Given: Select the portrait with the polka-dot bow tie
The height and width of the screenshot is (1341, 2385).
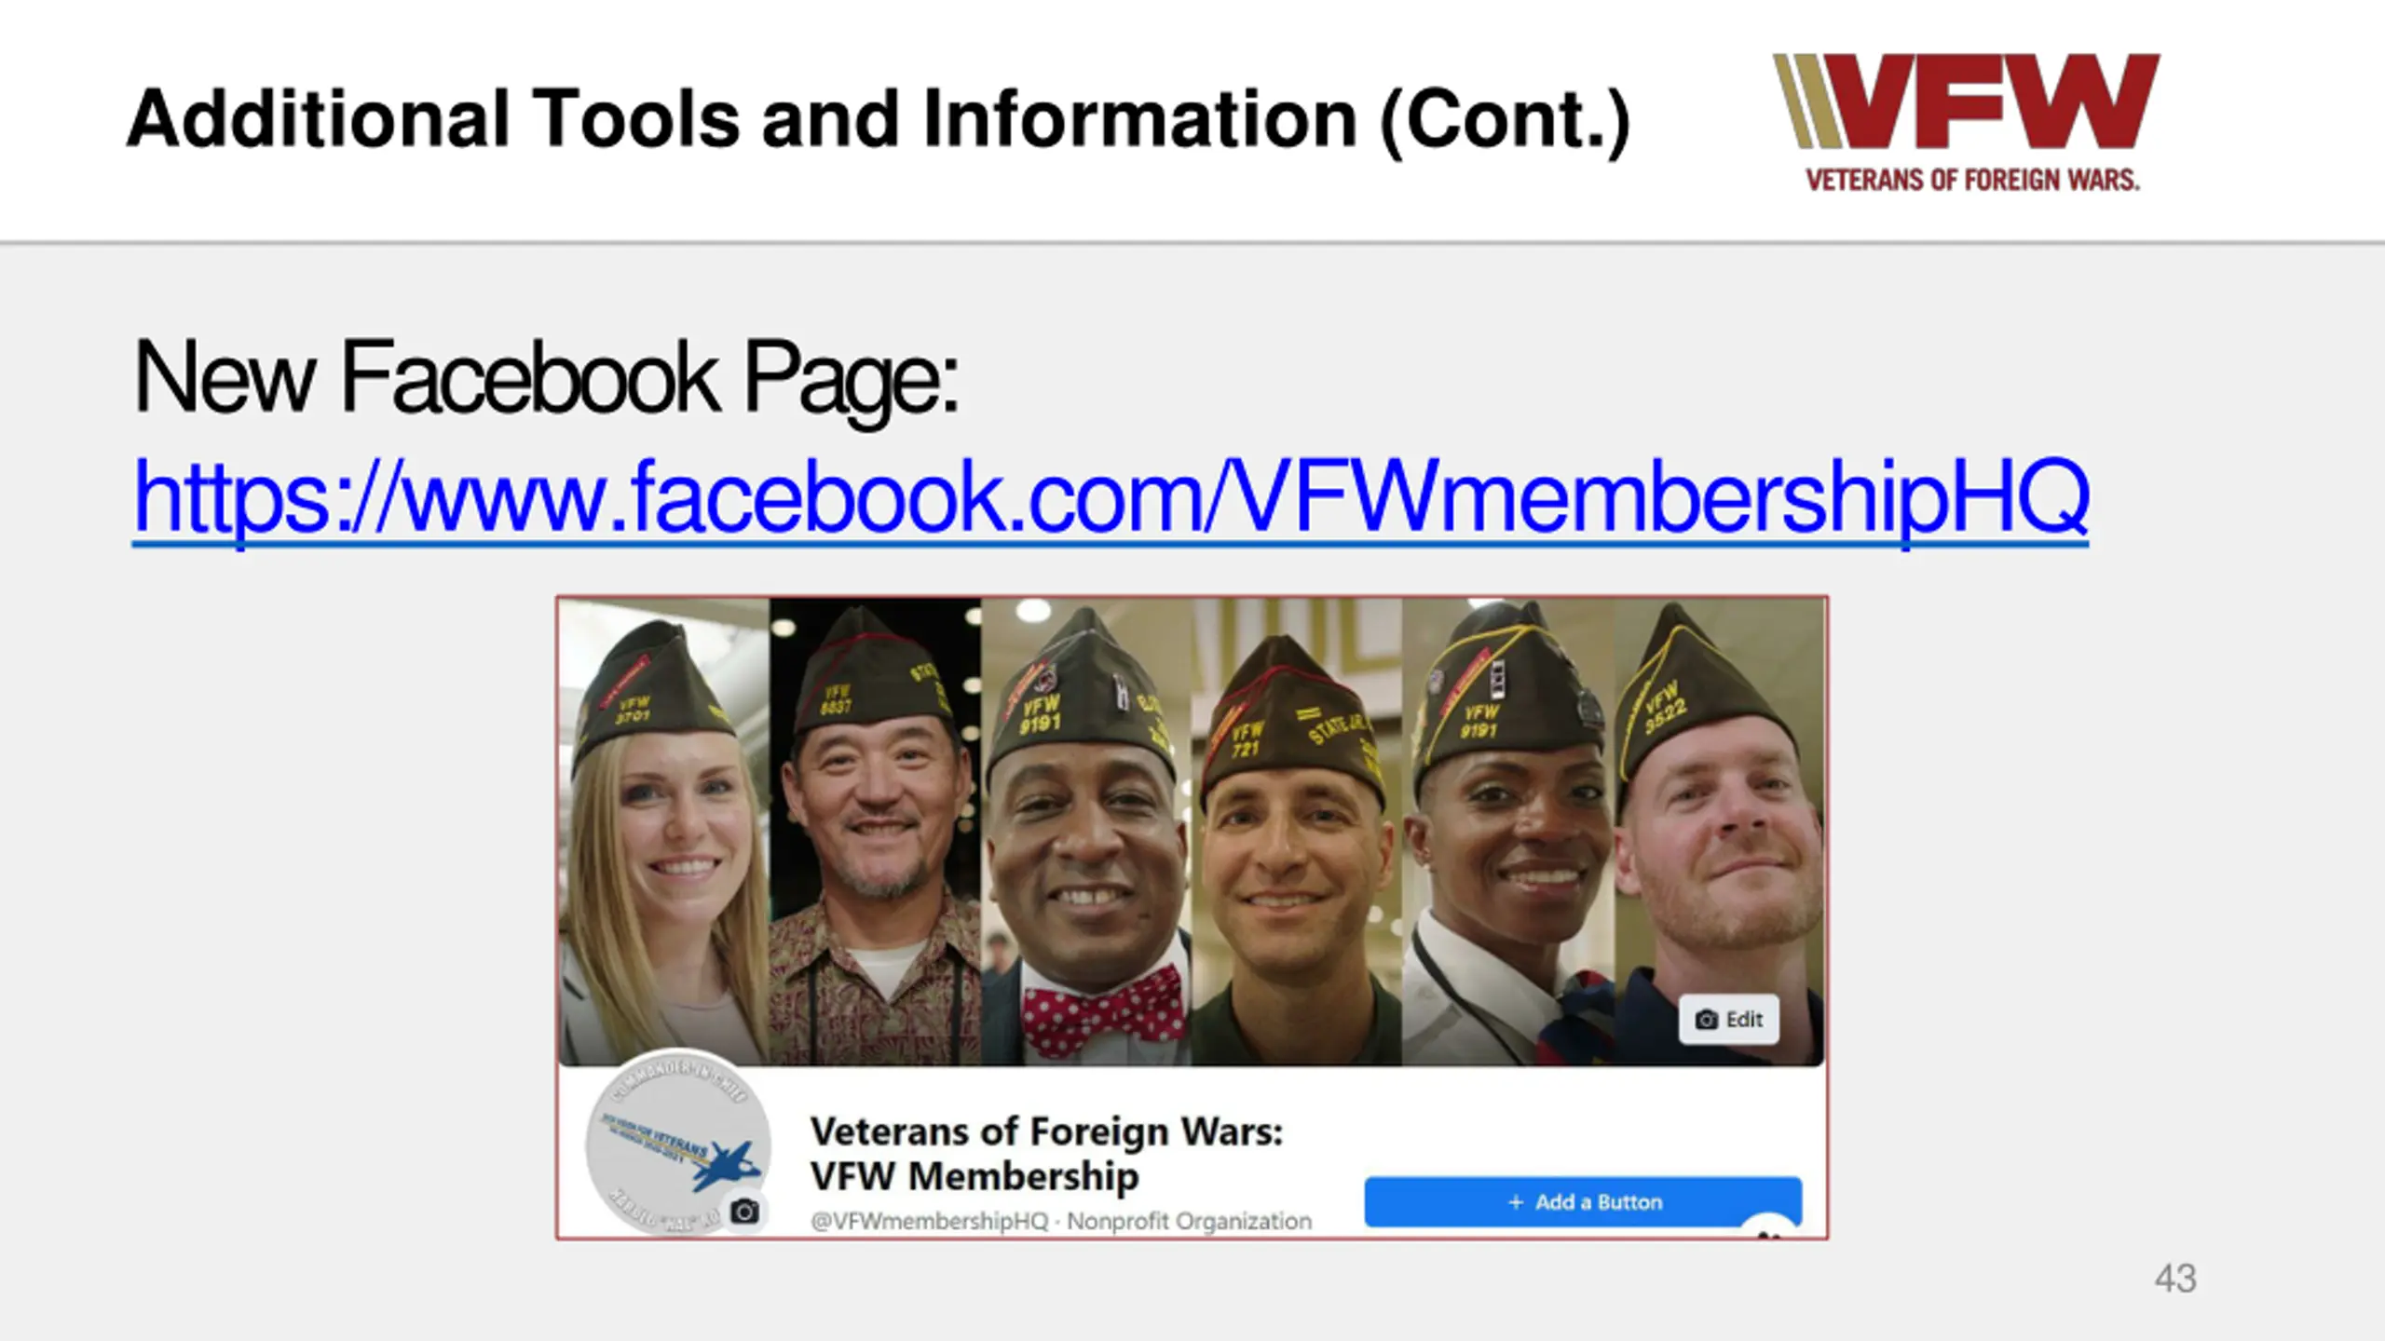Looking at the screenshot, I should pos(1086,832).
